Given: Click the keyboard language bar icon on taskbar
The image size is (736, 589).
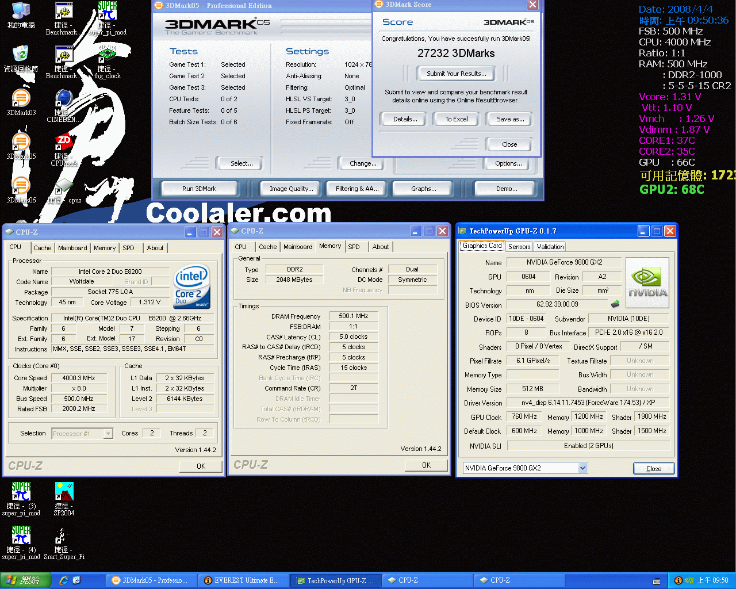Looking at the screenshot, I should [x=657, y=581].
